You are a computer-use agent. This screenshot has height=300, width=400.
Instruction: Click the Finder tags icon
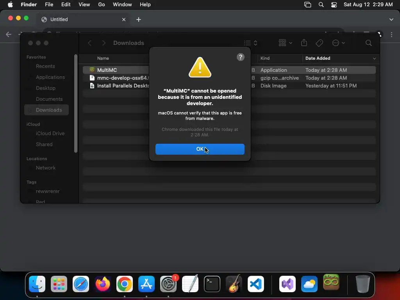click(319, 43)
